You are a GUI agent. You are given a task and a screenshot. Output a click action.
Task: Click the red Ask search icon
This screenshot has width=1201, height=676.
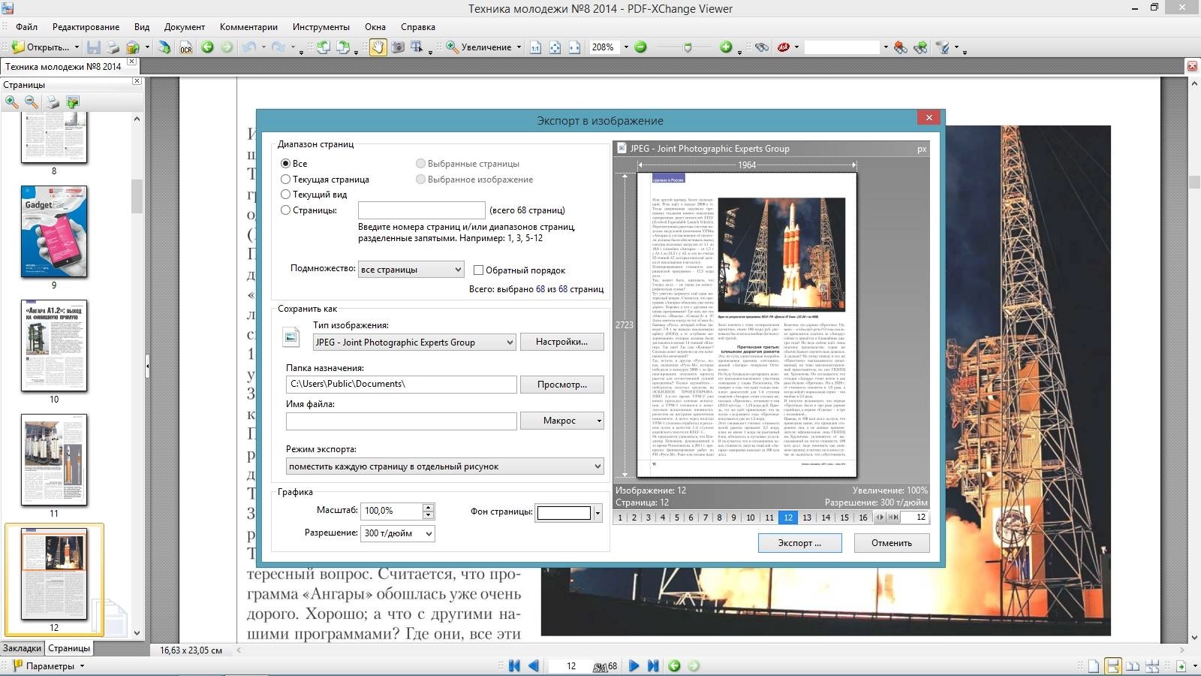(784, 47)
